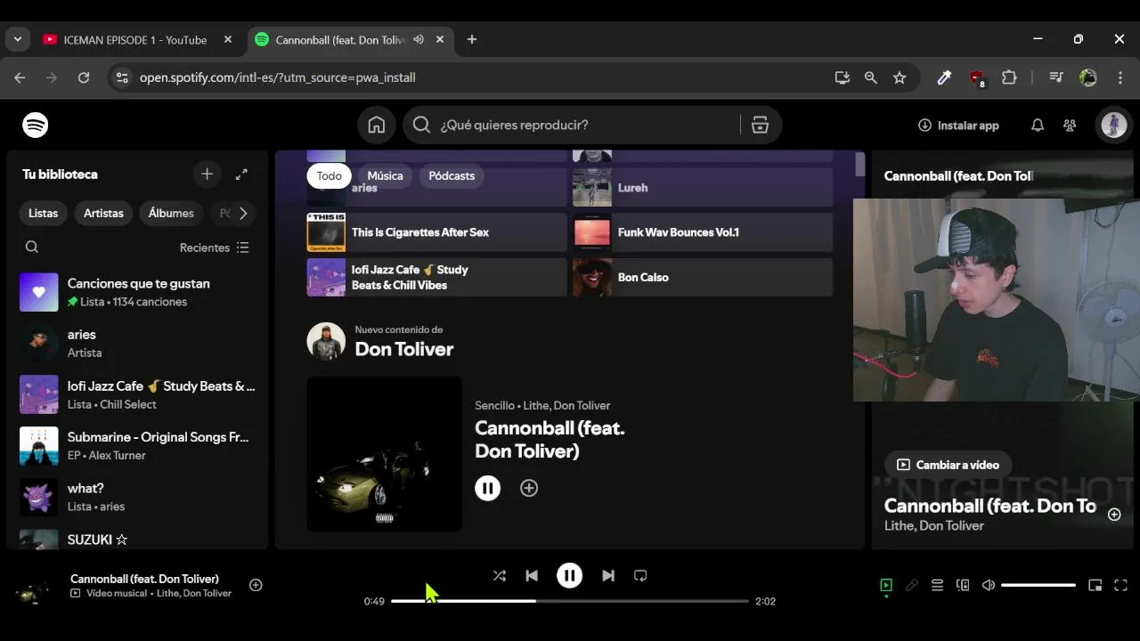
Task: Enter full screen player
Action: click(x=1121, y=585)
